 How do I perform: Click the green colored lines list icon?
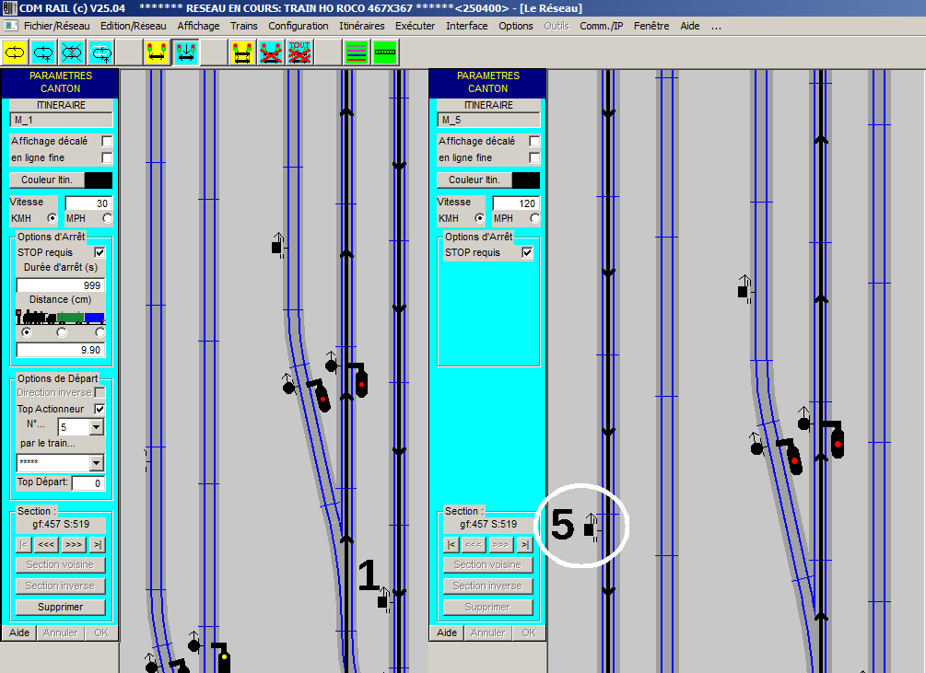tap(357, 52)
